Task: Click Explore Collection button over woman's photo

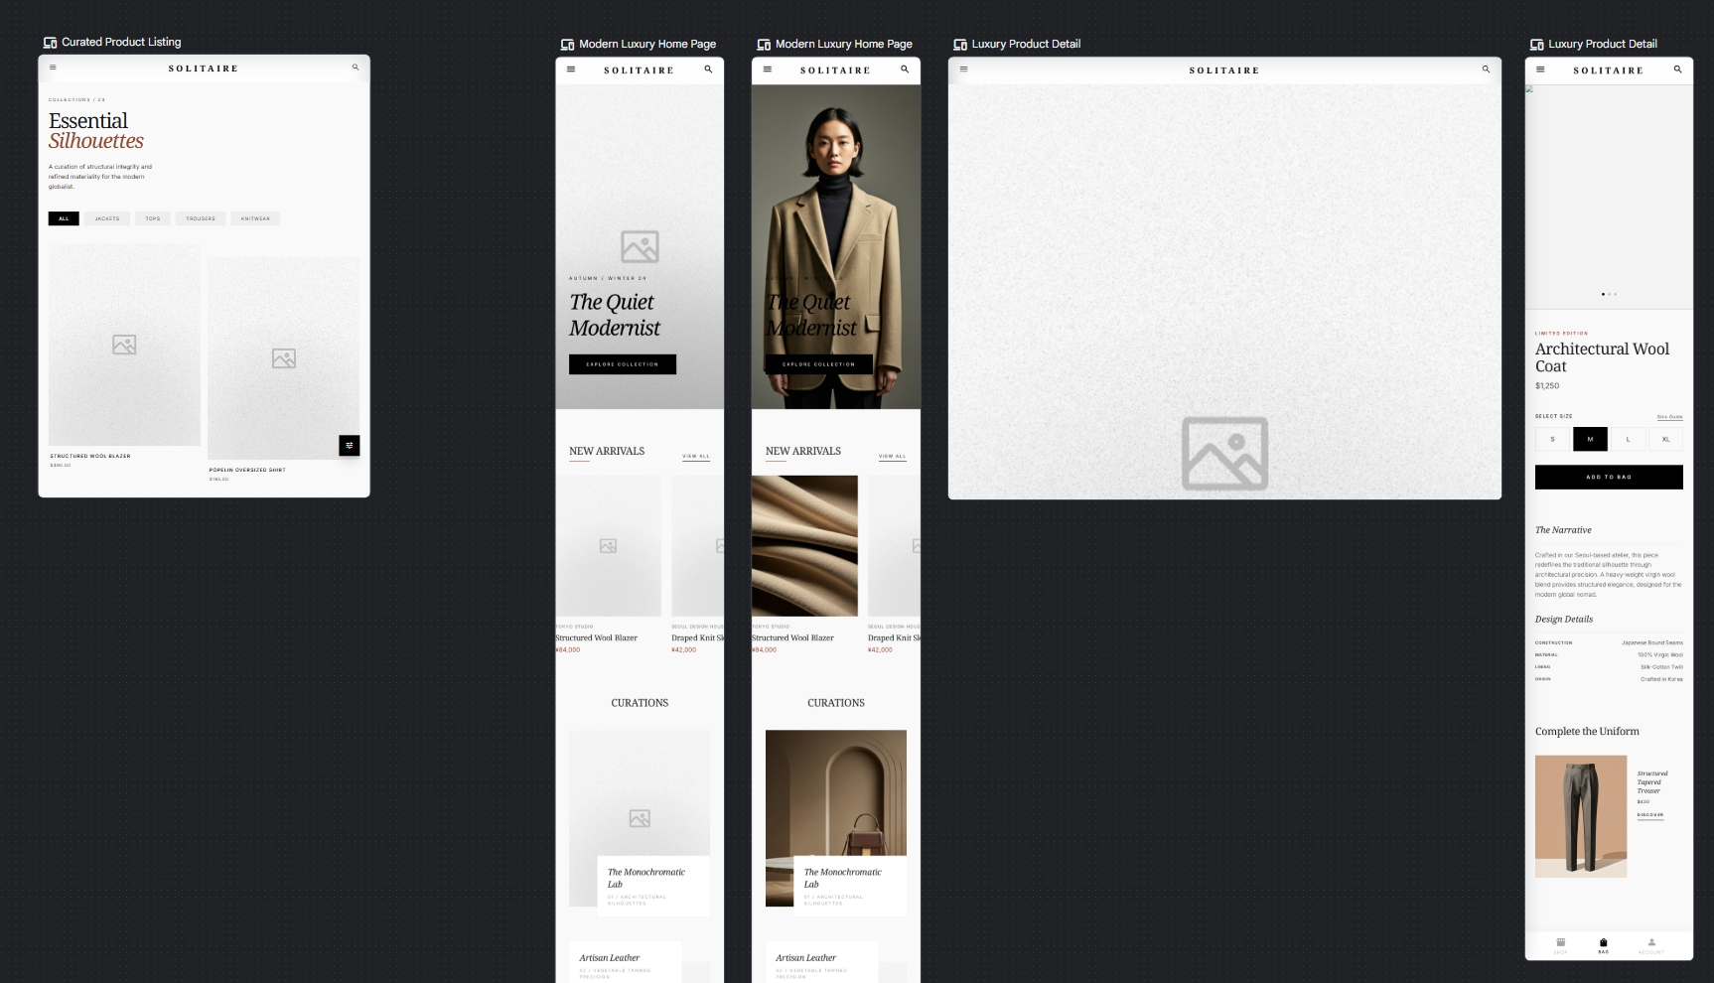Action: click(819, 364)
